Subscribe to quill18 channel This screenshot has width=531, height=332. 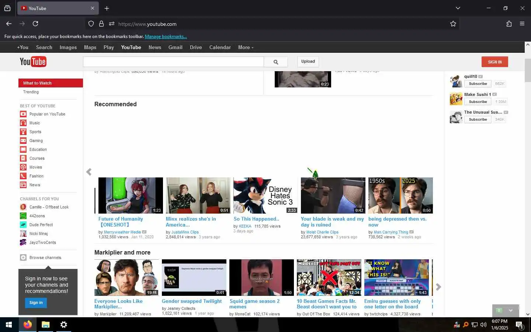point(478,84)
